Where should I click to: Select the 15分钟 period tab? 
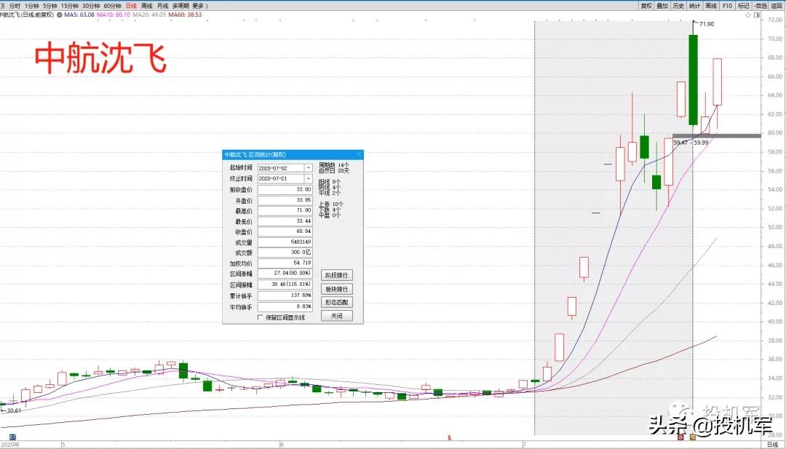(70, 6)
